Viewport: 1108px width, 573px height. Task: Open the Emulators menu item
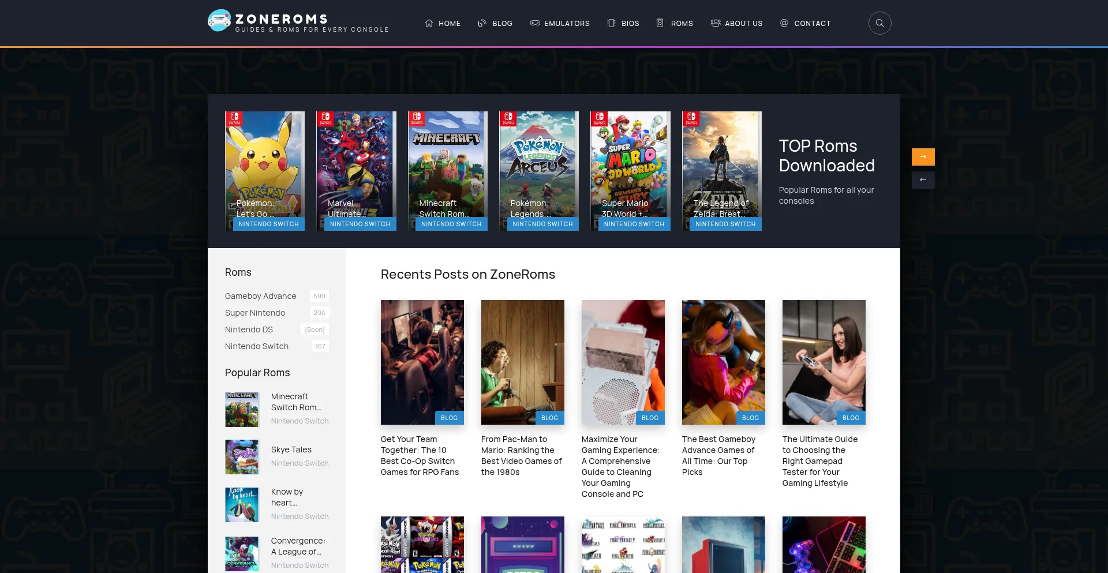click(x=560, y=24)
